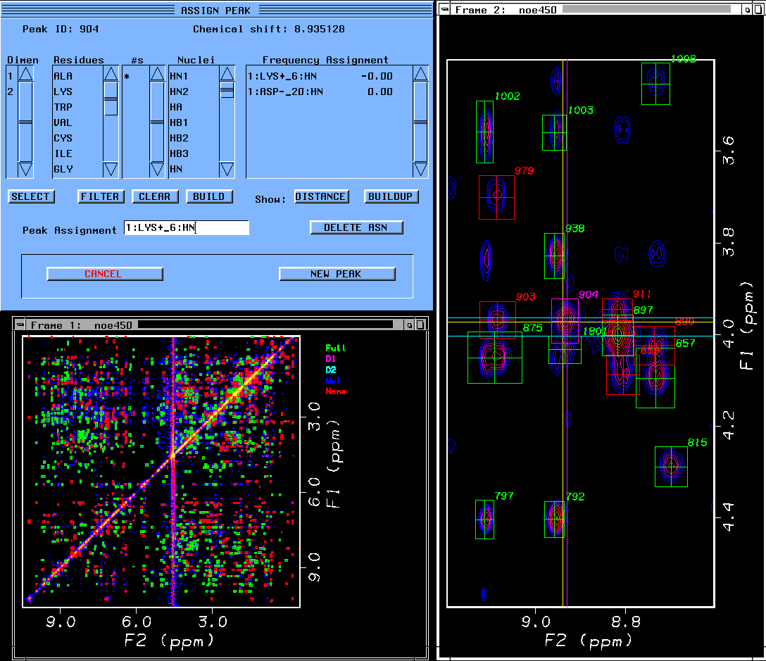Click the #s list scroll-down arrow
The width and height of the screenshot is (766, 661).
pyautogui.click(x=157, y=169)
